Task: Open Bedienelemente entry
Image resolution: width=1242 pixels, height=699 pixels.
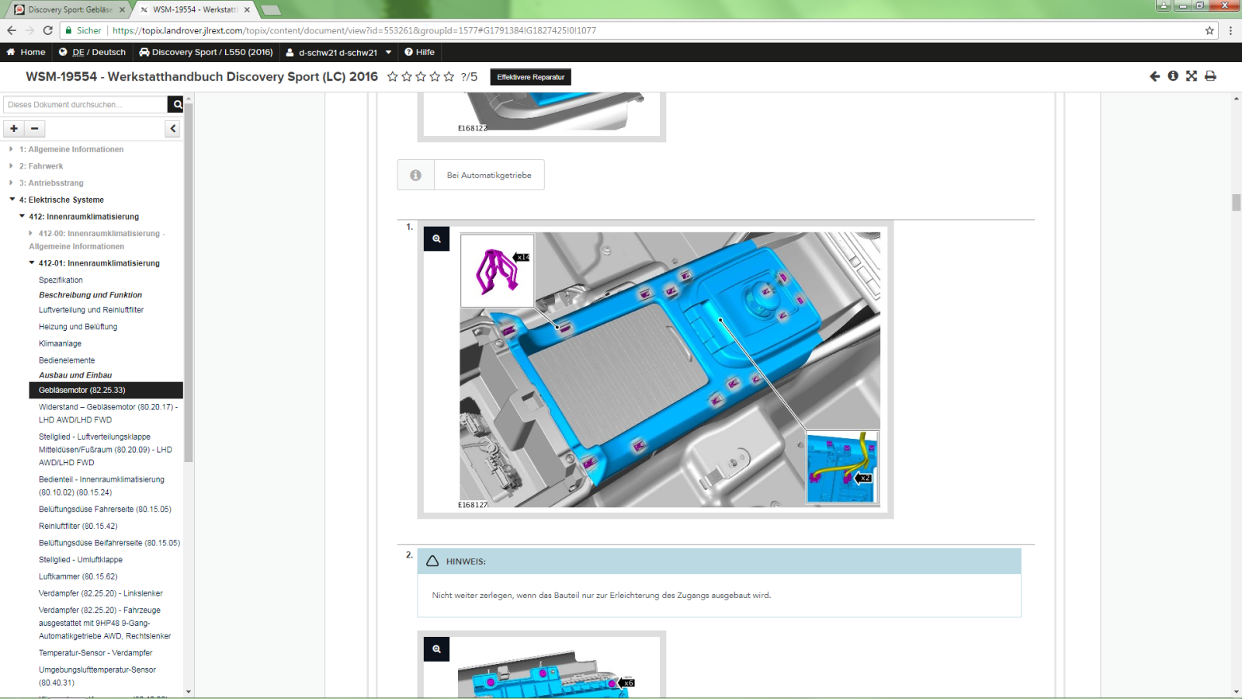Action: [67, 360]
